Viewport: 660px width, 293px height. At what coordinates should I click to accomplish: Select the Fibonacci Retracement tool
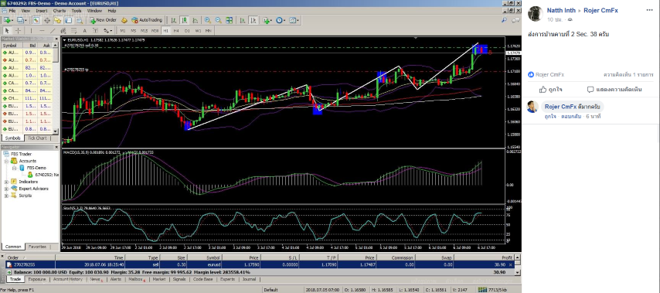pos(73,31)
